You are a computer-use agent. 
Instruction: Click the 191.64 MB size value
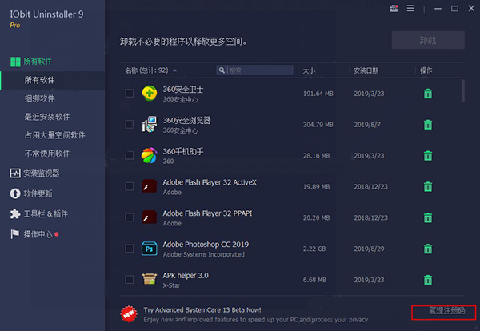tap(318, 94)
